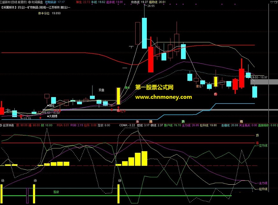This screenshot has width=278, height=205.
Task: Click the 弱: 10.00 indicator value
Action: [x=46, y=125]
